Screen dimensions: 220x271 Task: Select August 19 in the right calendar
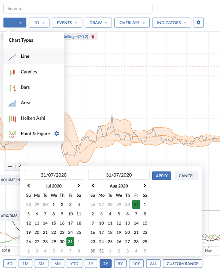[119, 233]
